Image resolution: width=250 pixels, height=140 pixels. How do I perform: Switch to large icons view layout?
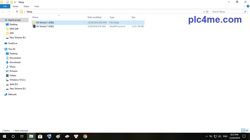(x=247, y=131)
